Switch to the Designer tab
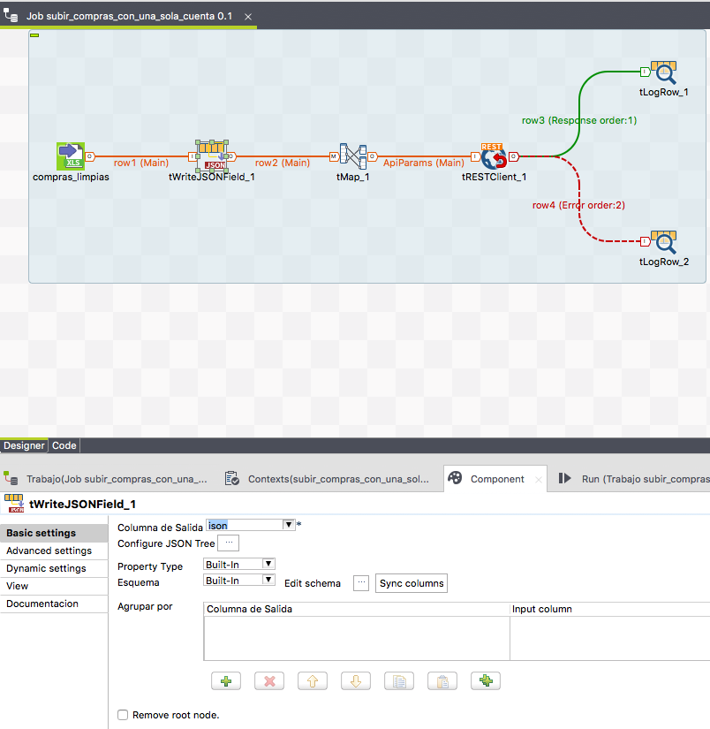710x729 pixels. click(24, 445)
